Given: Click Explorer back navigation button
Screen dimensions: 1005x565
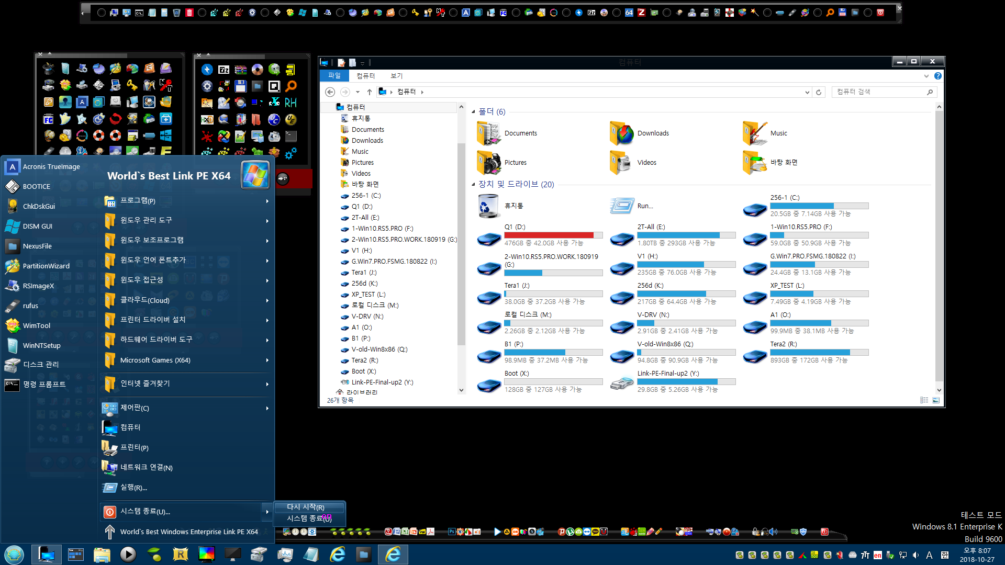Looking at the screenshot, I should [330, 92].
